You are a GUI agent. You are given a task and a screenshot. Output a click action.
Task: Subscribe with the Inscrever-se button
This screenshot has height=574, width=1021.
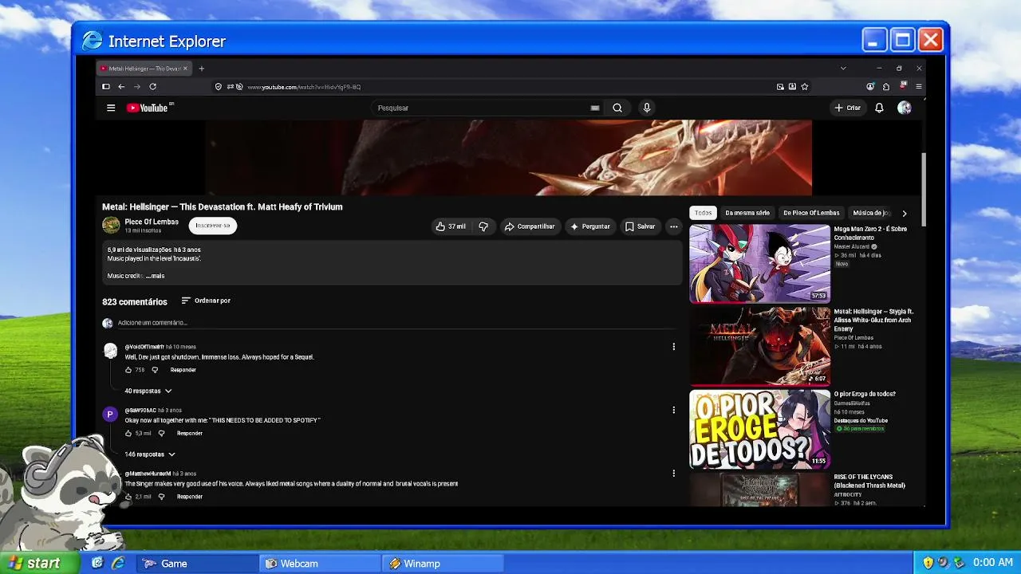[213, 226]
